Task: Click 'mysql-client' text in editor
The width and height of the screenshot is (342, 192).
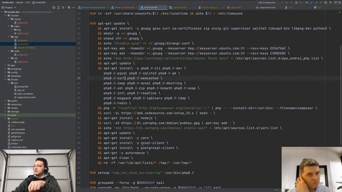Action: point(152,143)
